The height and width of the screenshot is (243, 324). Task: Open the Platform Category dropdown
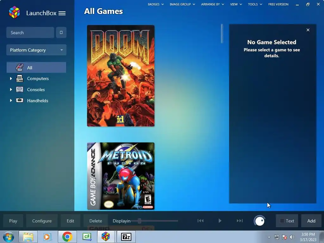(x=36, y=50)
